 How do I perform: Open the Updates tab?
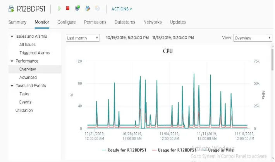(x=178, y=22)
